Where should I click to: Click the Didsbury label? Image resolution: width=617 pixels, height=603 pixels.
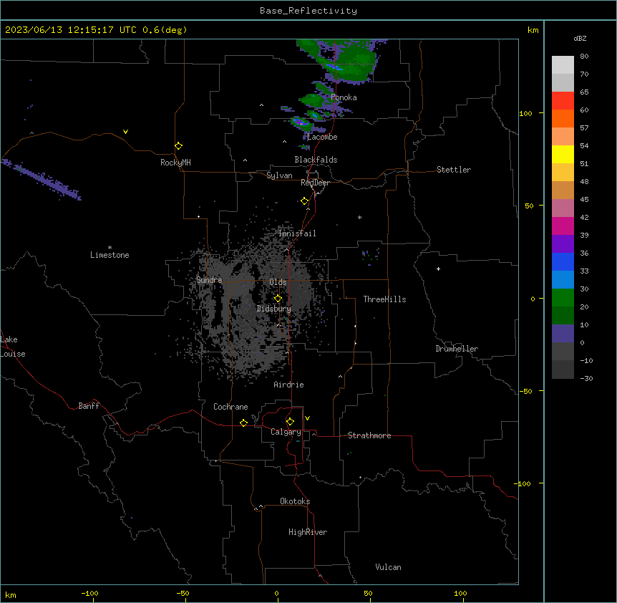pos(274,309)
